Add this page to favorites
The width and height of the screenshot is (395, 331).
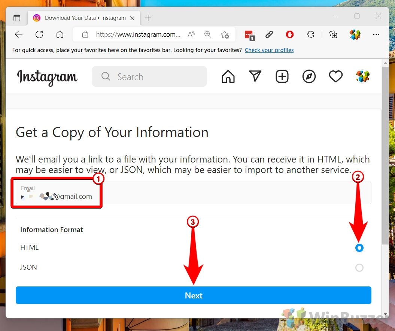click(x=225, y=34)
